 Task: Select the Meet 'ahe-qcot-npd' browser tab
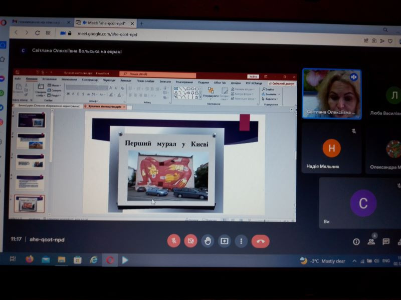tap(104, 23)
